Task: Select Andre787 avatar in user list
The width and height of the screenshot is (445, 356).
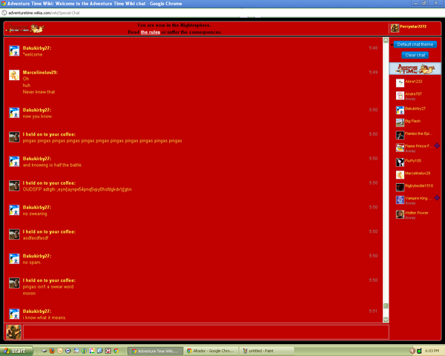Action: [x=400, y=96]
